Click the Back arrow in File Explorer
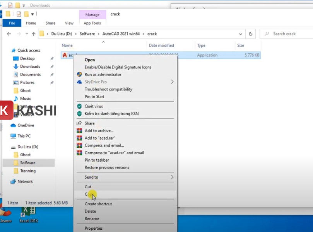Screen dimensions: 313x232 click(x=9, y=34)
